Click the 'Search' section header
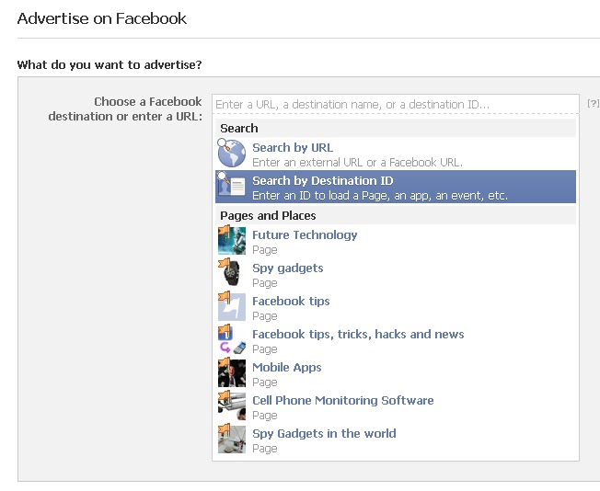This screenshot has height=491, width=600. (x=396, y=128)
